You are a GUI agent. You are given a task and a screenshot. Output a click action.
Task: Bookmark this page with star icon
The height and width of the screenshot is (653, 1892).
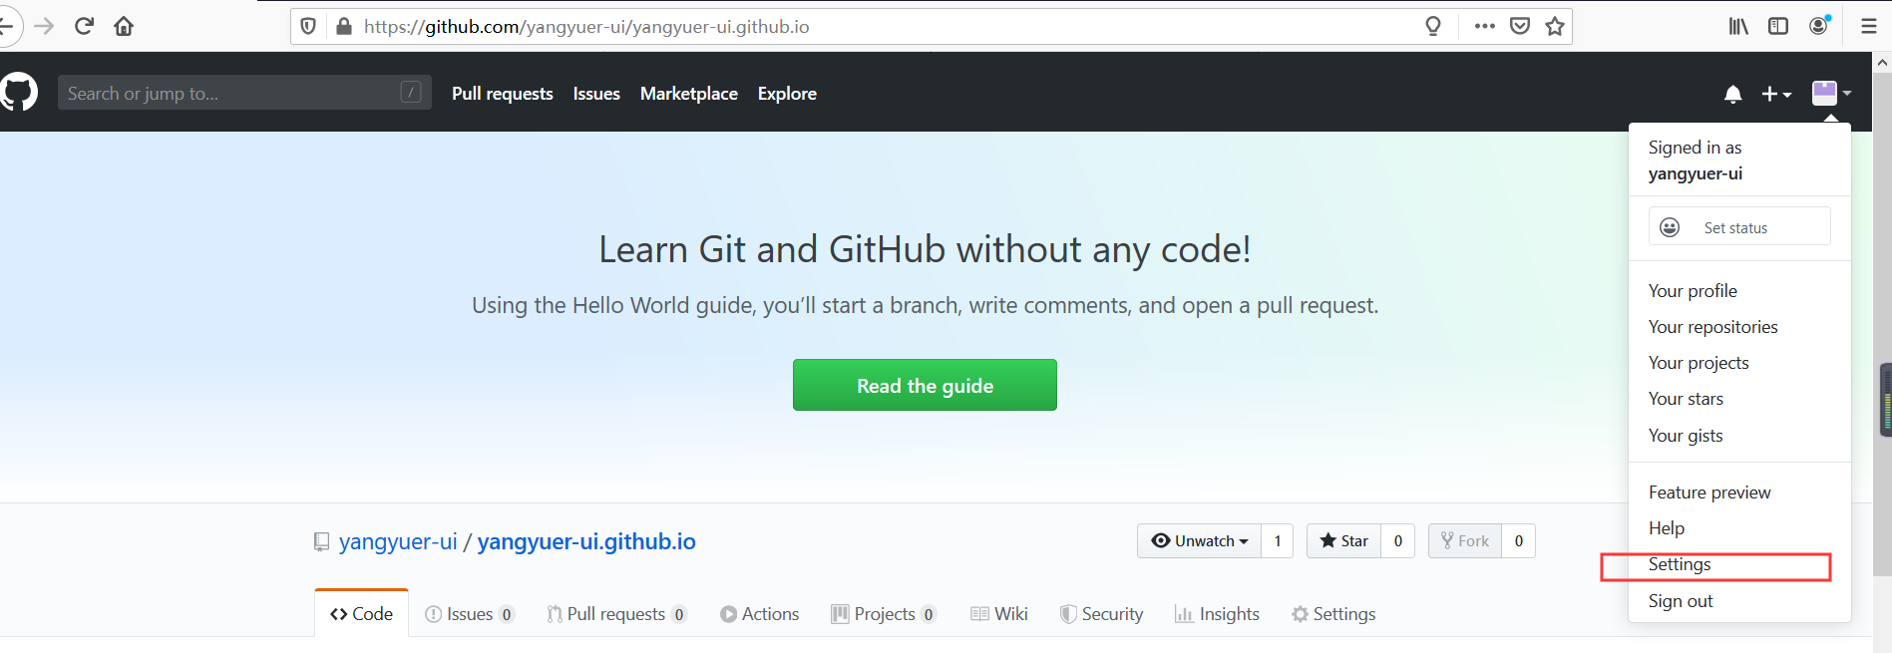pyautogui.click(x=1555, y=26)
